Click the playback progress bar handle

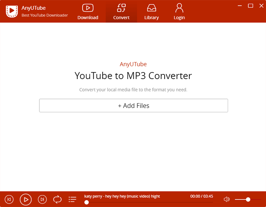click(87, 202)
